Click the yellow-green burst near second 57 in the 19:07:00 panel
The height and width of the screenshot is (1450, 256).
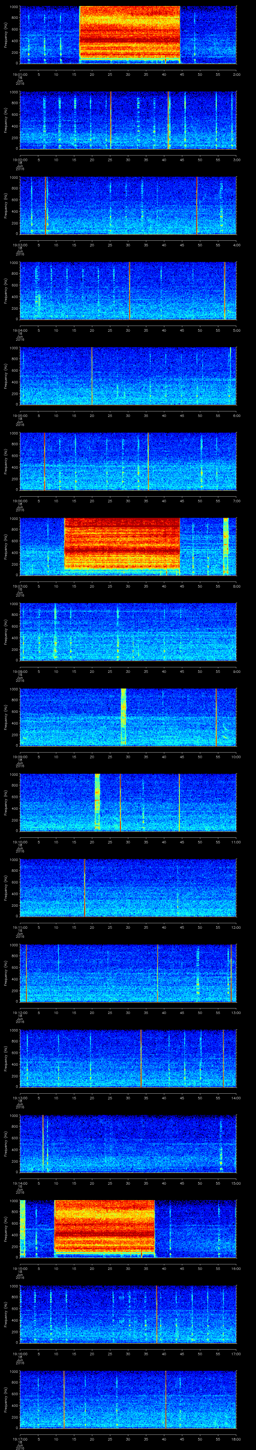tap(225, 546)
